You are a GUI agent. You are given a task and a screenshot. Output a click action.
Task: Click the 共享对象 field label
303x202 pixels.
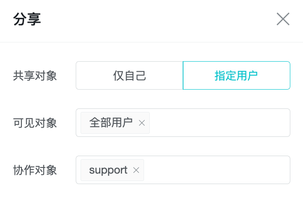pos(35,76)
